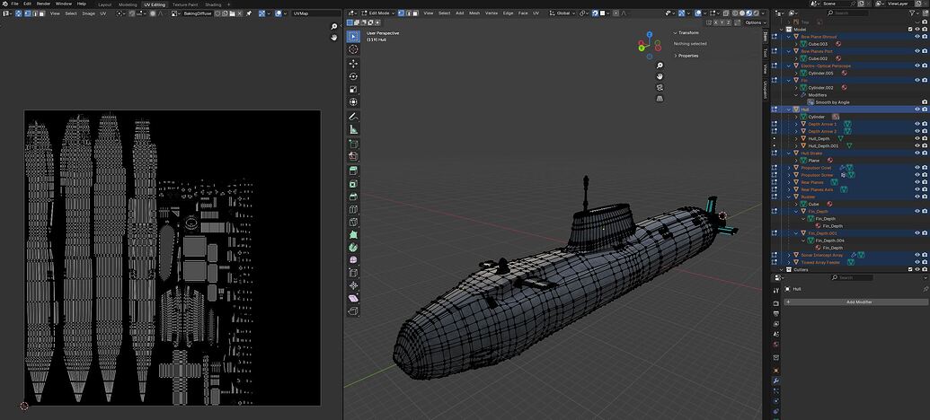Collapse the Hull object in outliner
The width and height of the screenshot is (930, 420).
coord(789,109)
